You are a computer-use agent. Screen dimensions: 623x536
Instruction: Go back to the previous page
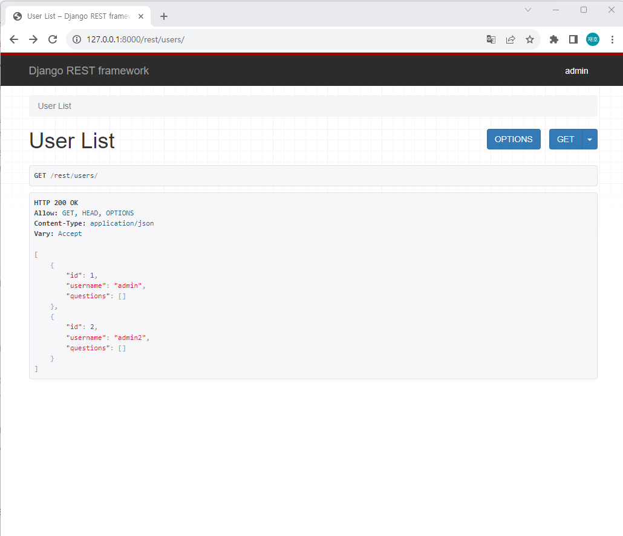[x=14, y=39]
